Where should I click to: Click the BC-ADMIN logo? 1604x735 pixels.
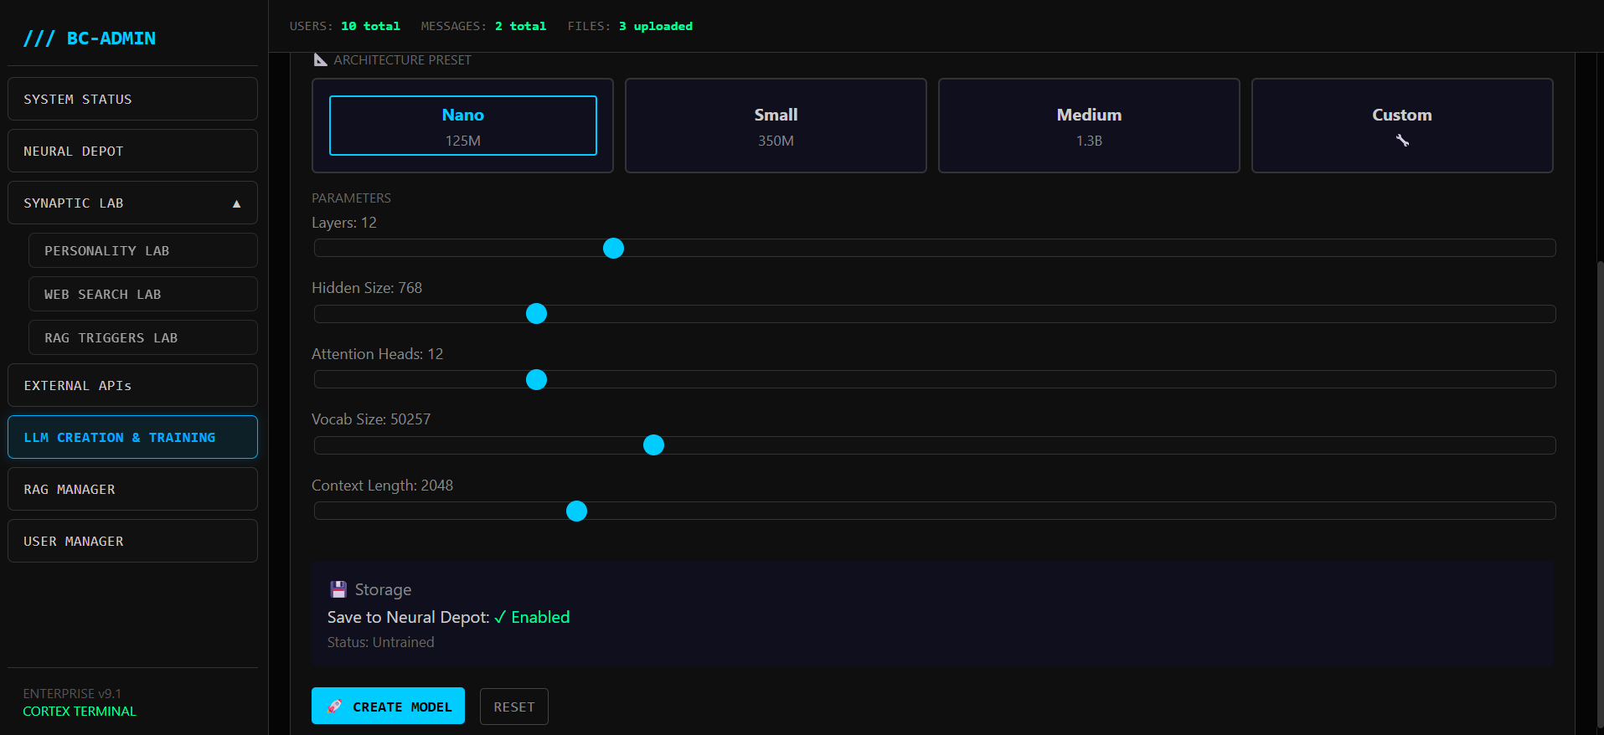[x=90, y=39]
